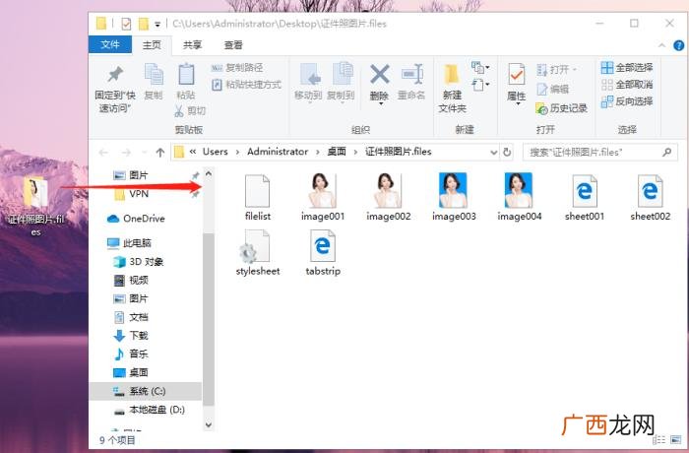Click the Back navigation arrow

pyautogui.click(x=103, y=153)
